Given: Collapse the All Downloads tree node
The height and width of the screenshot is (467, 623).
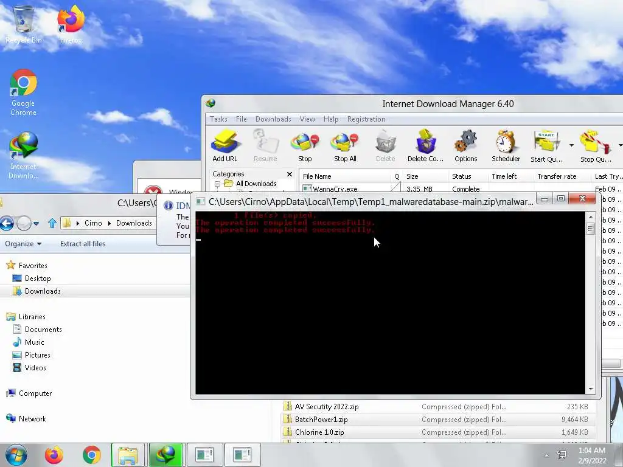Looking at the screenshot, I should (217, 184).
